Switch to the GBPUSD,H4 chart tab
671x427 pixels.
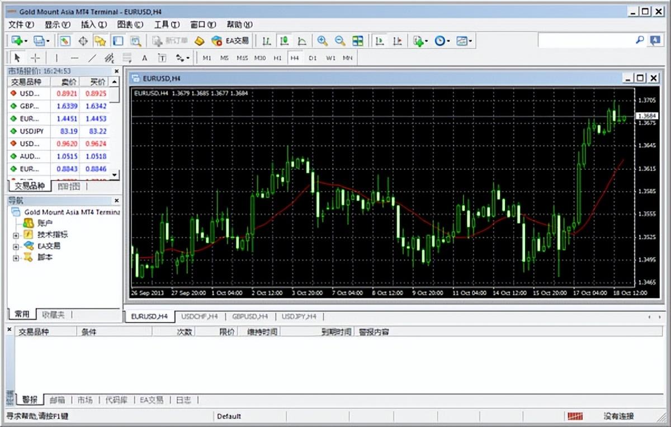pos(250,316)
